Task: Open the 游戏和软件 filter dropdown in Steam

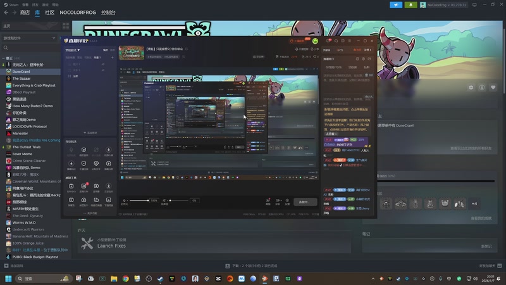Action: (29, 38)
